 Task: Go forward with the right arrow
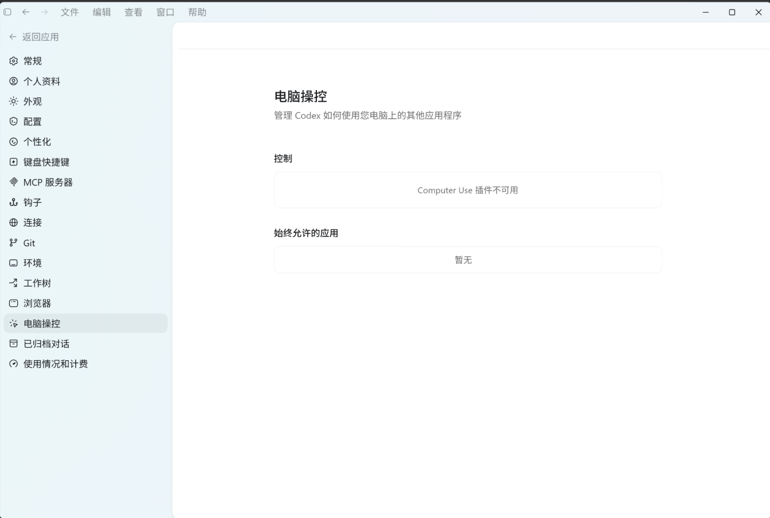(44, 12)
